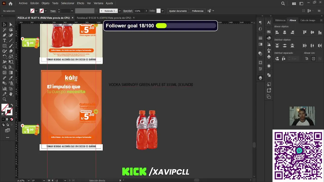Select the Eraser tool
Viewport: 324px width, 182px height.
tap(11, 51)
